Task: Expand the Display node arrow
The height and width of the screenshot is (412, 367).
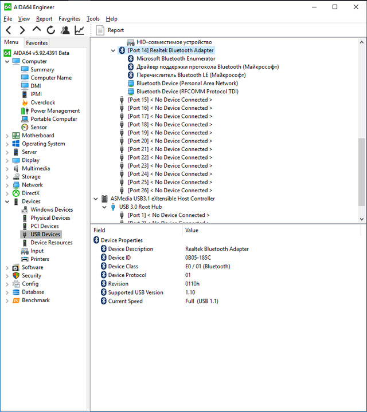Action: [7, 160]
